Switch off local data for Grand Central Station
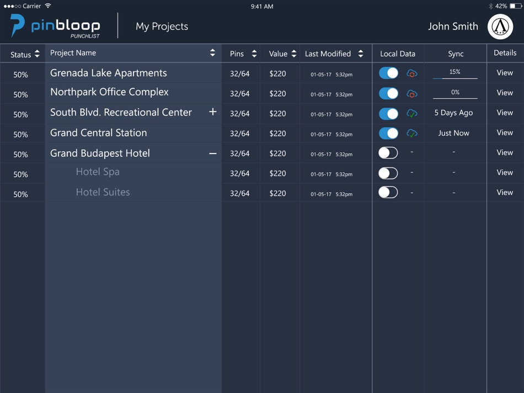 coord(388,133)
